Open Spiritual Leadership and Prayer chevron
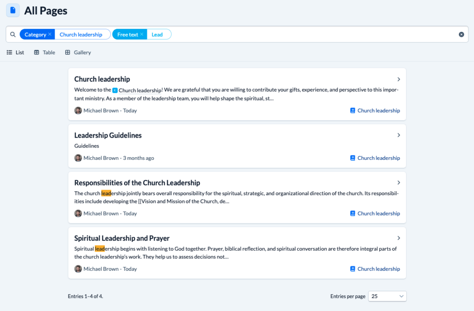The height and width of the screenshot is (311, 474). pyautogui.click(x=399, y=238)
